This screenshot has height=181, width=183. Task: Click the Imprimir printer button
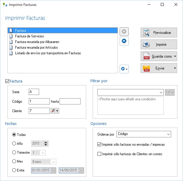(x=159, y=45)
